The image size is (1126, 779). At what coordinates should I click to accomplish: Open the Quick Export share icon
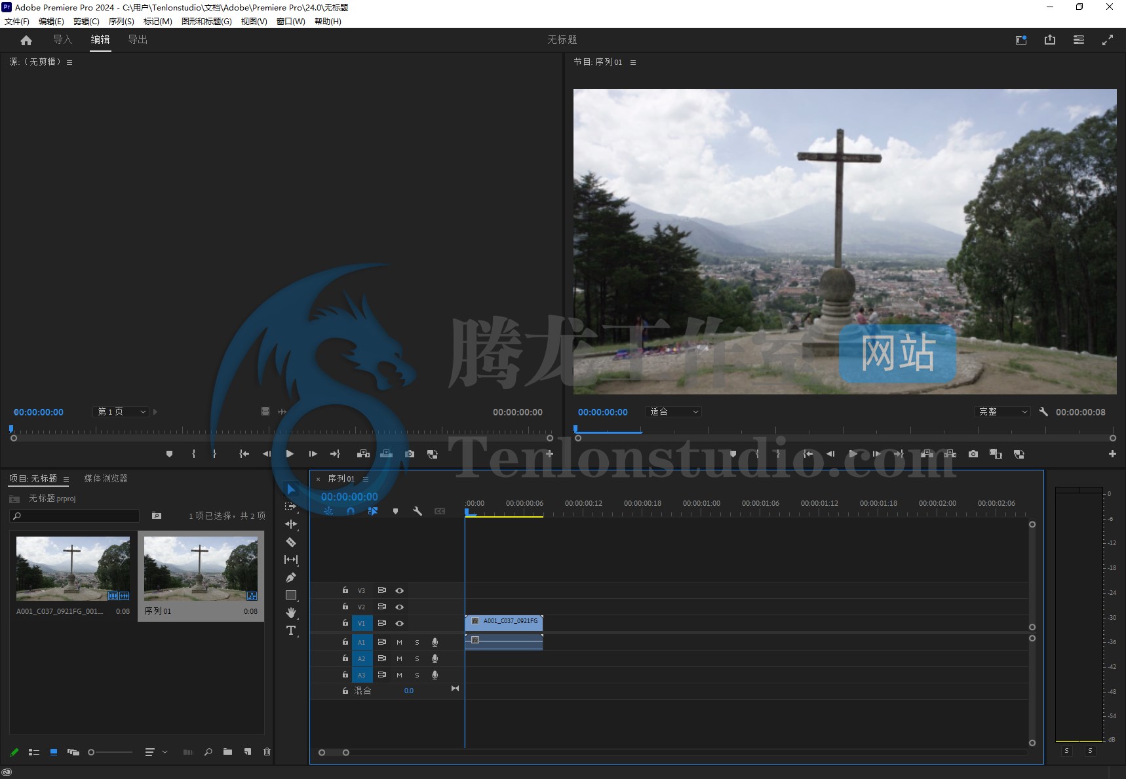[x=1050, y=40]
